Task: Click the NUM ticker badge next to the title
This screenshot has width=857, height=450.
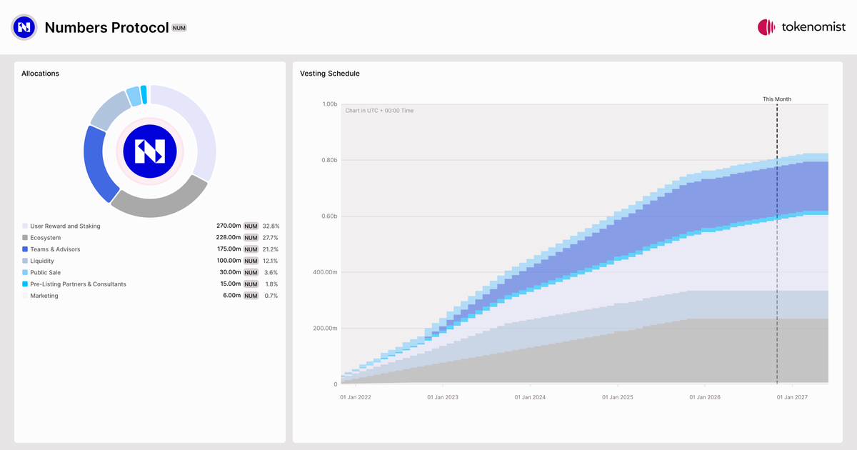Action: 179,28
